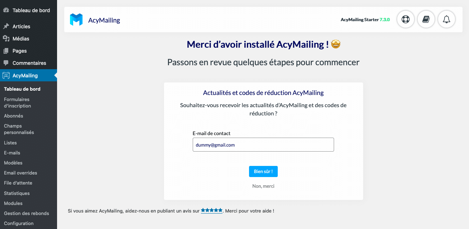The height and width of the screenshot is (229, 469).
Task: Open the support lifebuoy icon
Action: tap(405, 19)
